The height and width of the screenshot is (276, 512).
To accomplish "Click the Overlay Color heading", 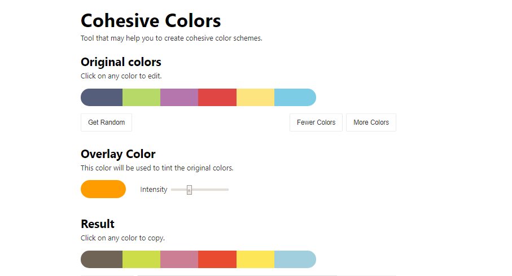I will tap(118, 154).
